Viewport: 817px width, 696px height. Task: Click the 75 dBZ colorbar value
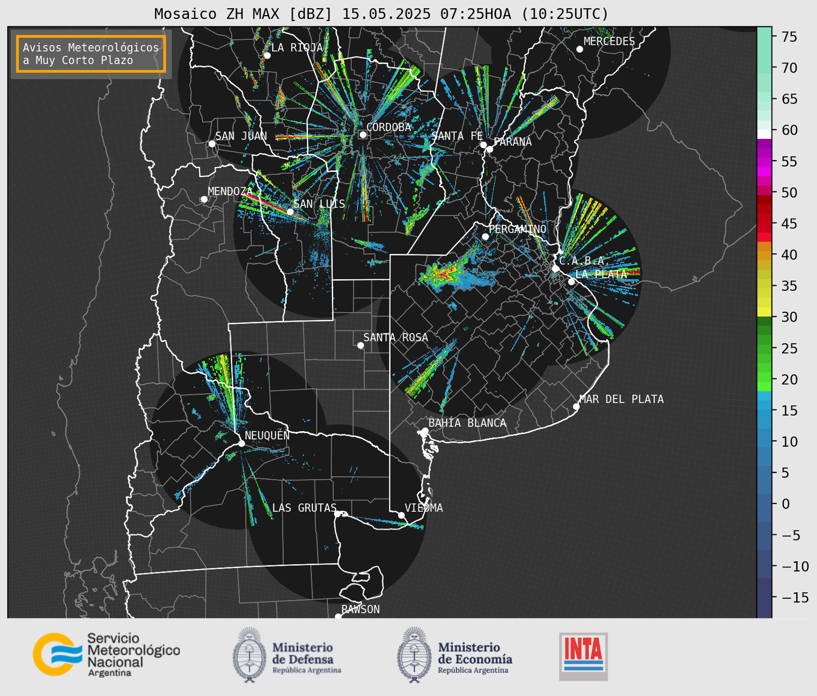(x=789, y=37)
